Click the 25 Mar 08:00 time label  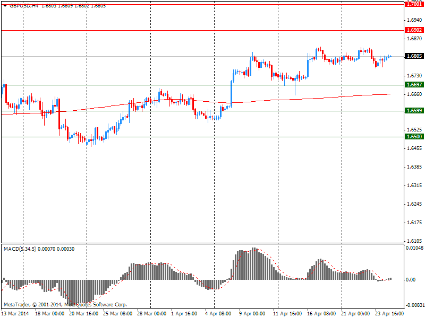coord(118,314)
